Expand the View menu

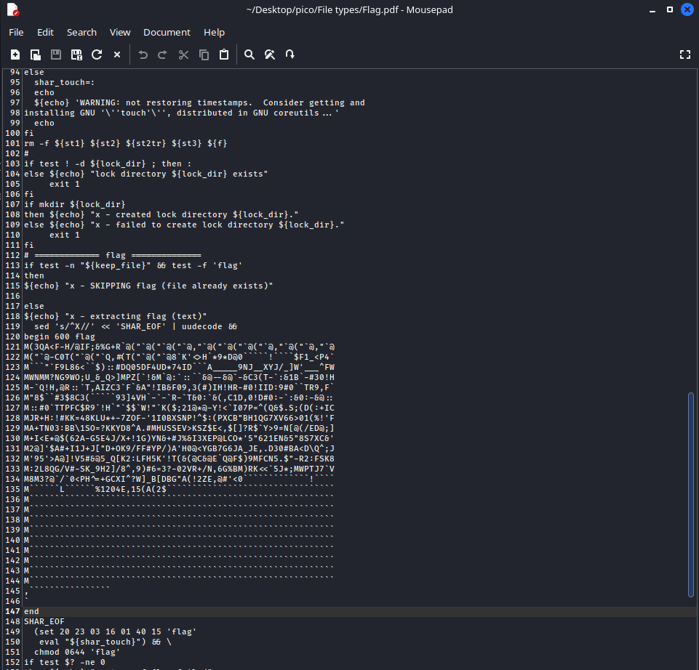coord(120,32)
